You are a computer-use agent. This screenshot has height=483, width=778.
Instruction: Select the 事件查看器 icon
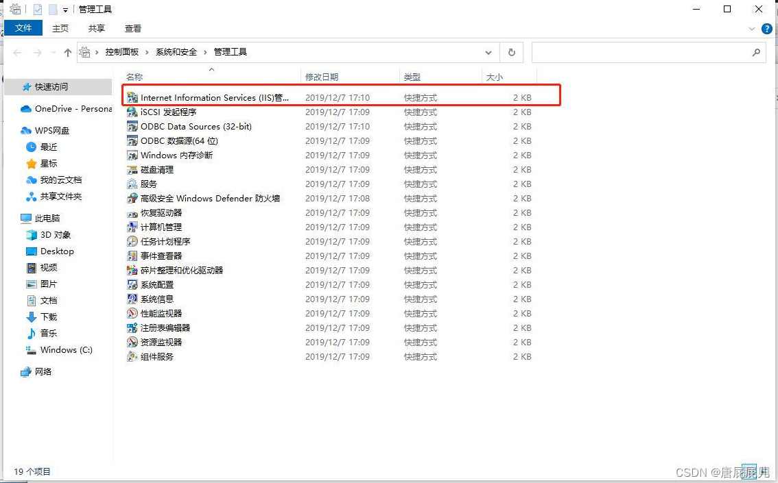pos(132,256)
